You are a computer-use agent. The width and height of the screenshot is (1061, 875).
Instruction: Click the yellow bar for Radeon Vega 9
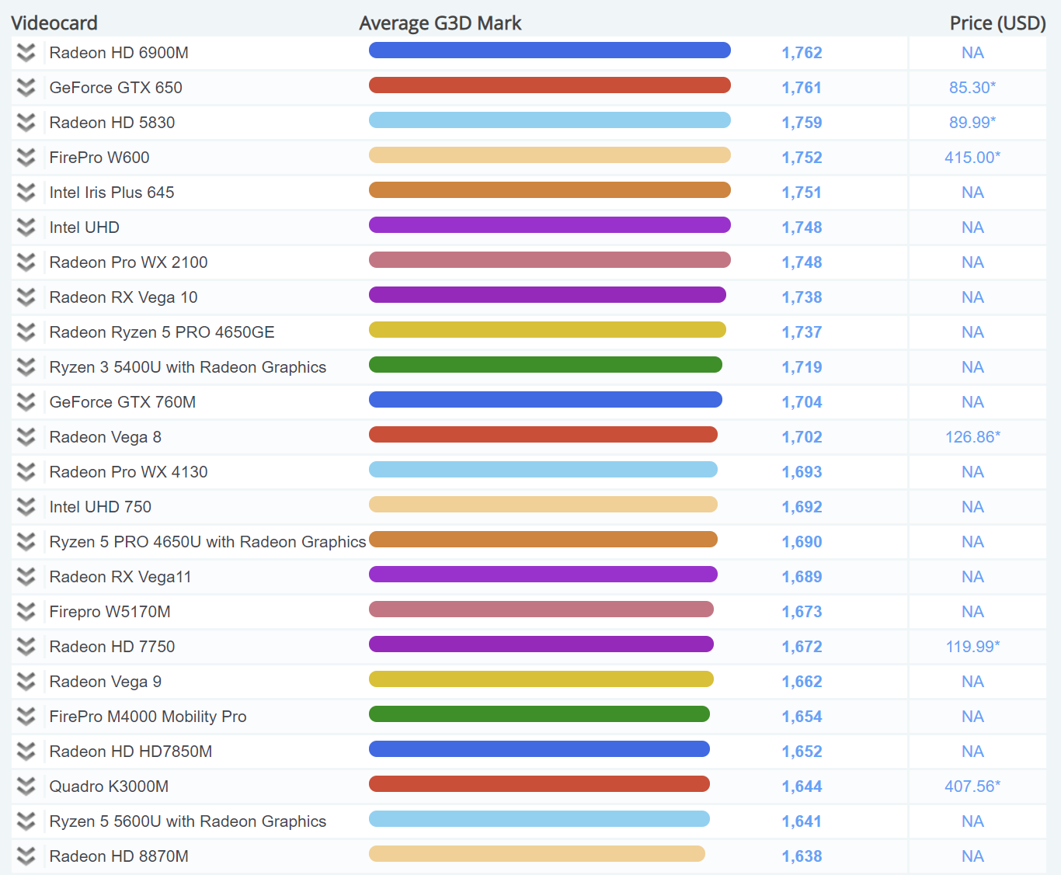(x=541, y=679)
